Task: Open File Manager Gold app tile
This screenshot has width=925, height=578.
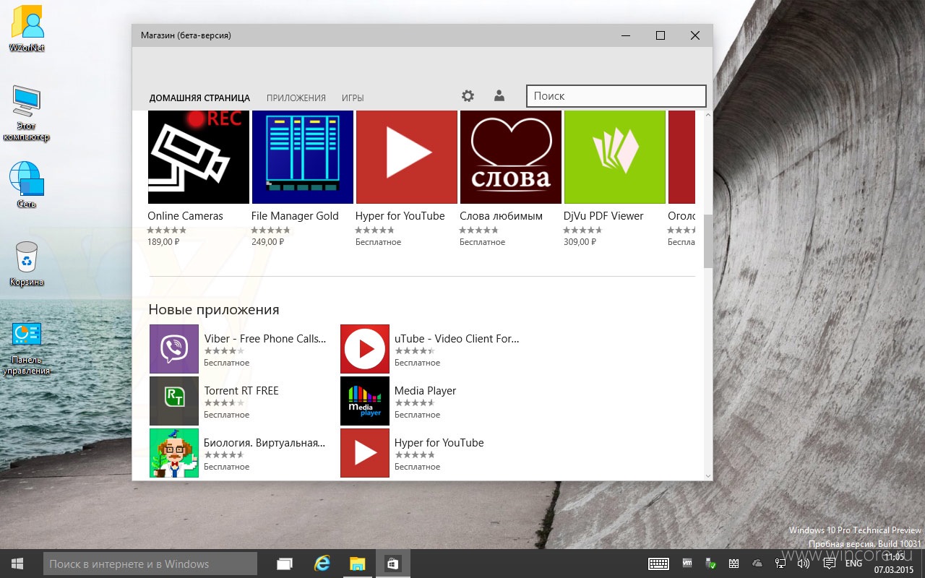Action: 303,157
